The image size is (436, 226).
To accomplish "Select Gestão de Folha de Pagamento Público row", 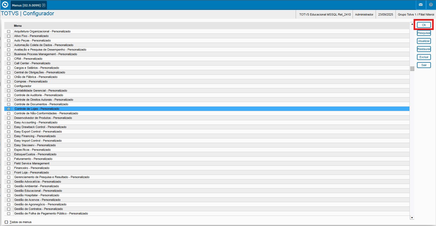I will coord(207,214).
